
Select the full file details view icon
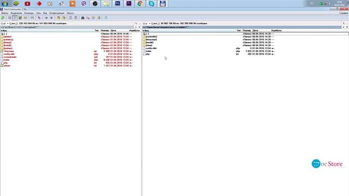pyautogui.click(x=15, y=18)
